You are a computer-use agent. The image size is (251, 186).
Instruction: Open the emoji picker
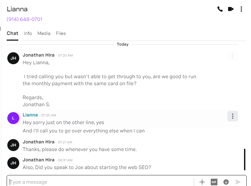(226, 182)
